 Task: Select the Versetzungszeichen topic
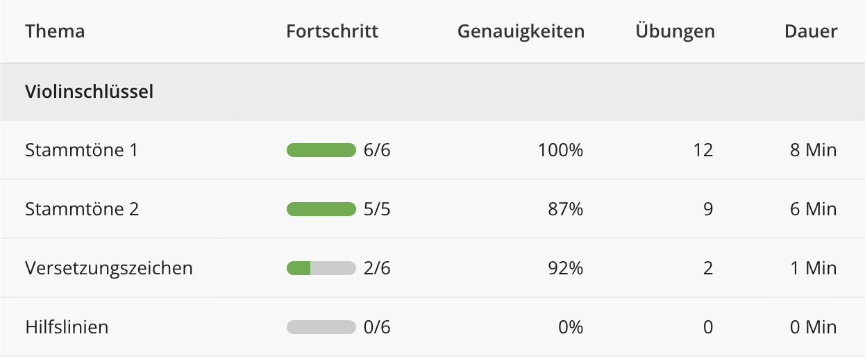109,268
